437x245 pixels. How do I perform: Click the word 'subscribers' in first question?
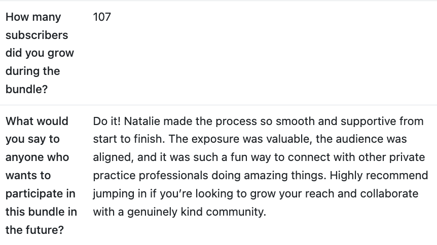tap(37, 35)
